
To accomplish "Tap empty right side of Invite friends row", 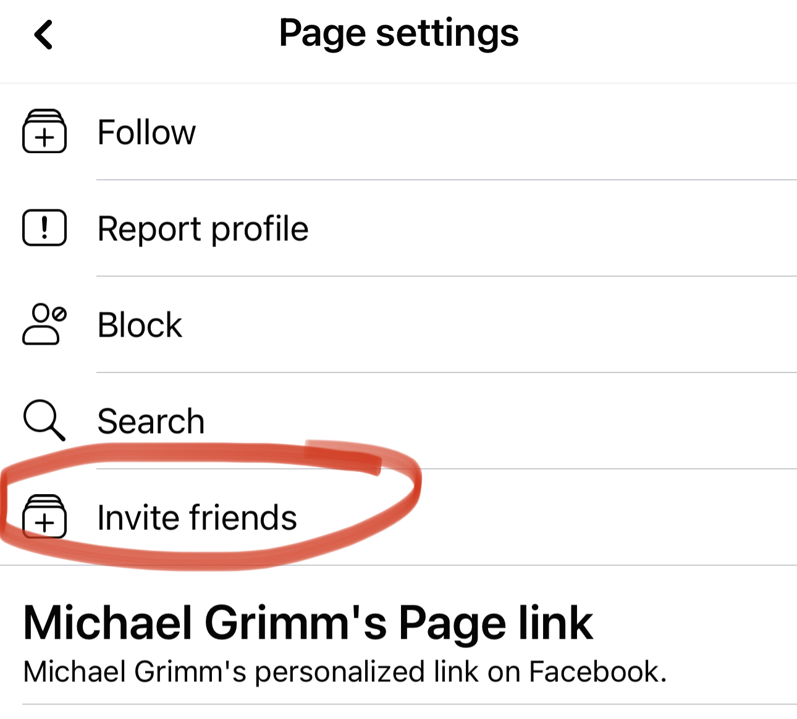I will click(x=587, y=518).
